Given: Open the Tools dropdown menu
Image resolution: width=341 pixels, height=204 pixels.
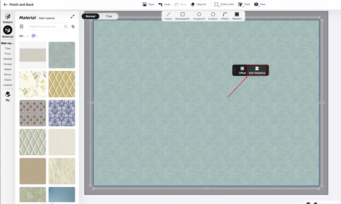Looking at the screenshot, I should point(244,4).
